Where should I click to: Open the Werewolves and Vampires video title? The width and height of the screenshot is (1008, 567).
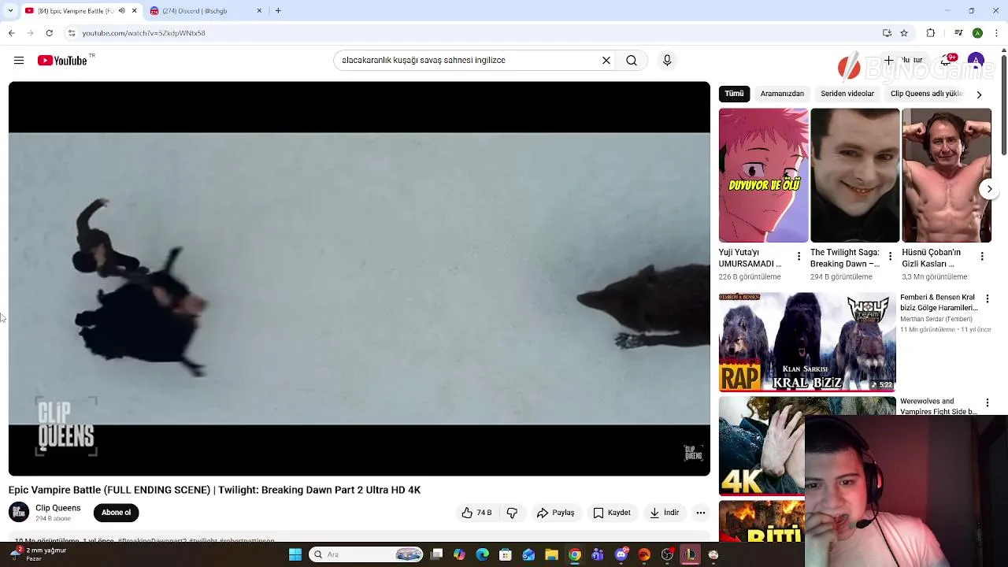938,406
